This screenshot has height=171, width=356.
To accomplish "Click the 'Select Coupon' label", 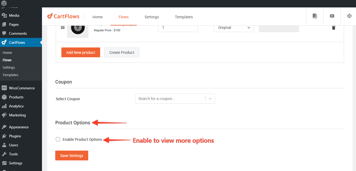I will coord(68,99).
